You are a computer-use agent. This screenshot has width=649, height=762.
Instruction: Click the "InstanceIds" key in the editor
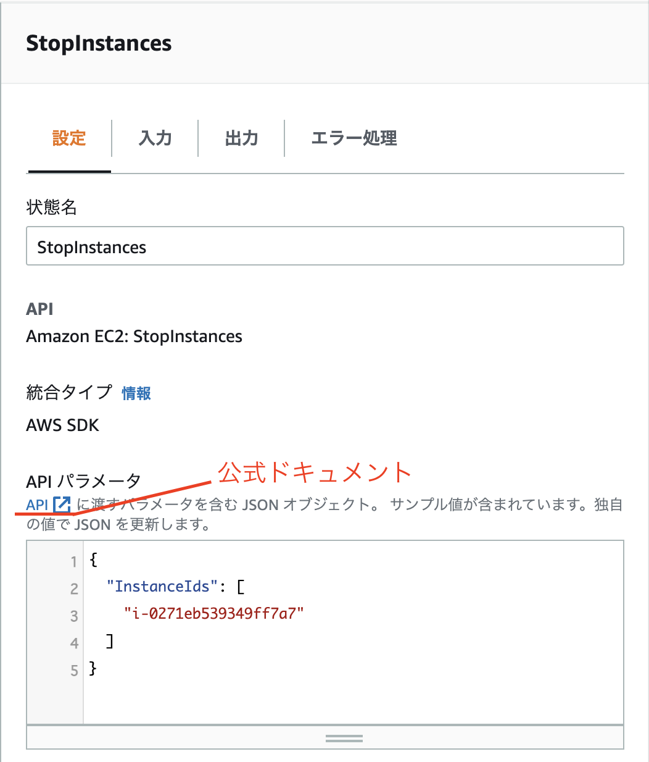(163, 586)
